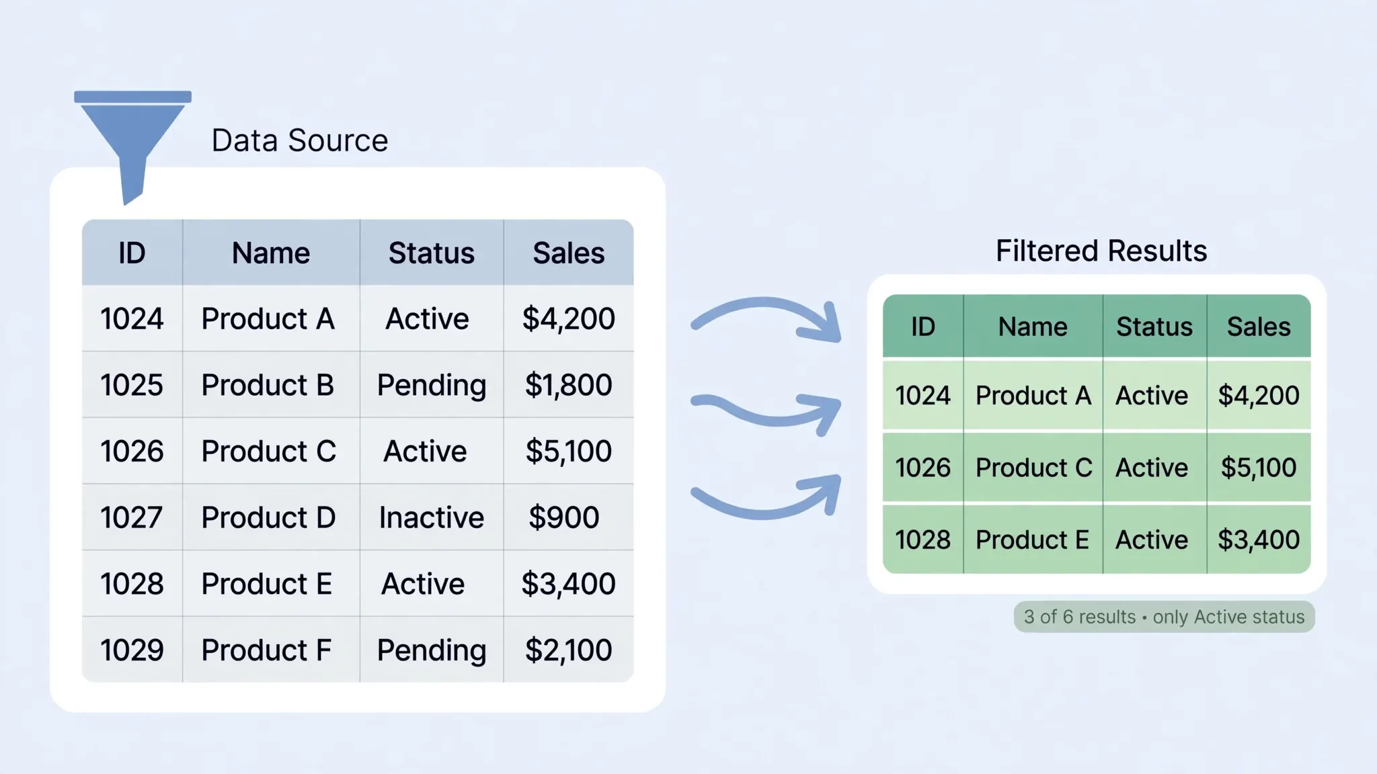Viewport: 1377px width, 774px height.
Task: Click the Sales header in Filtered Results
Action: 1259,327
